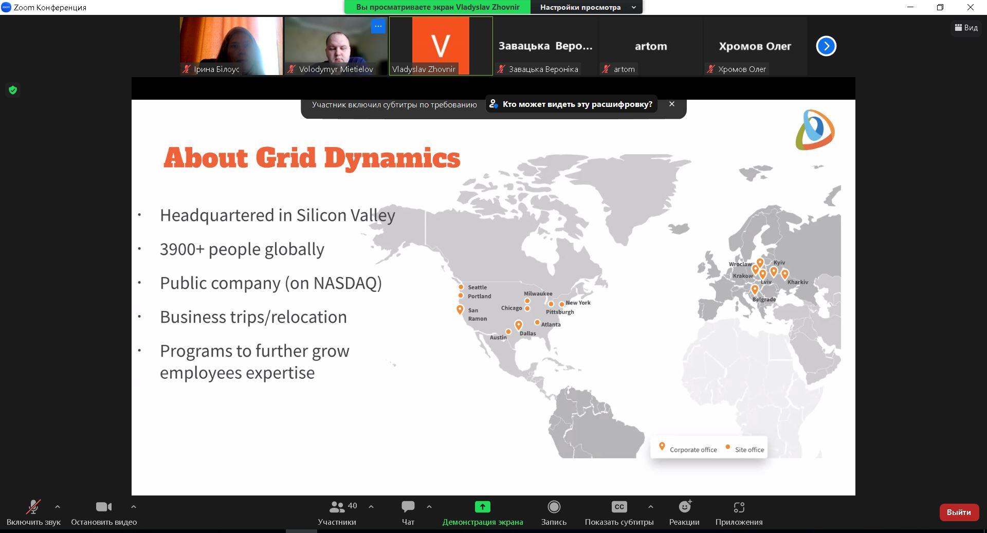Select Ірина Білоус's video thumbnail
The image size is (987, 533).
click(231, 46)
